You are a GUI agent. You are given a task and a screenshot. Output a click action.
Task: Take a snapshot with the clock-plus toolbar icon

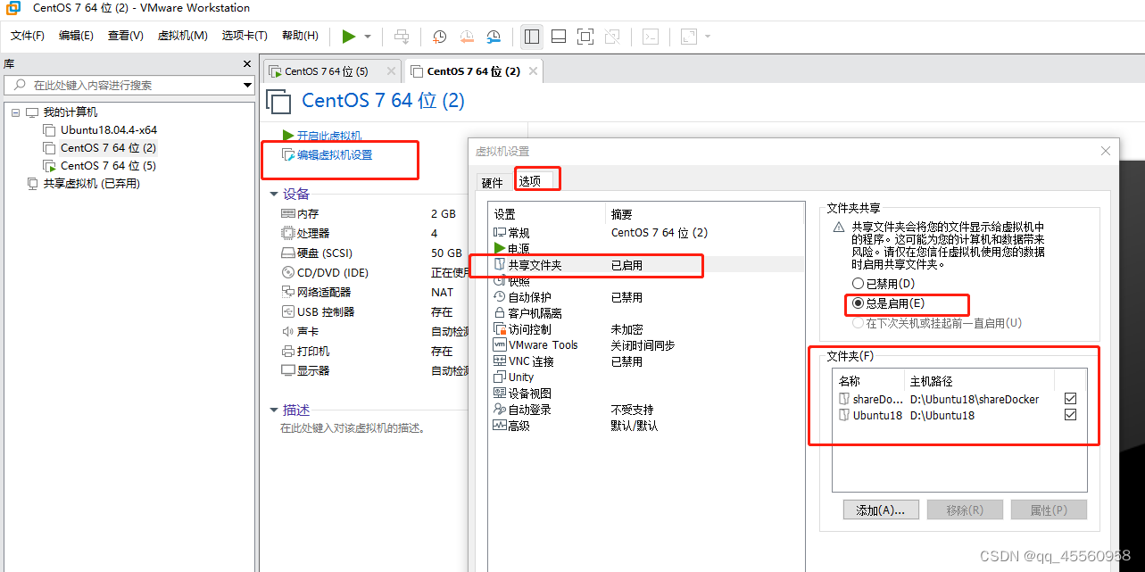(x=440, y=37)
